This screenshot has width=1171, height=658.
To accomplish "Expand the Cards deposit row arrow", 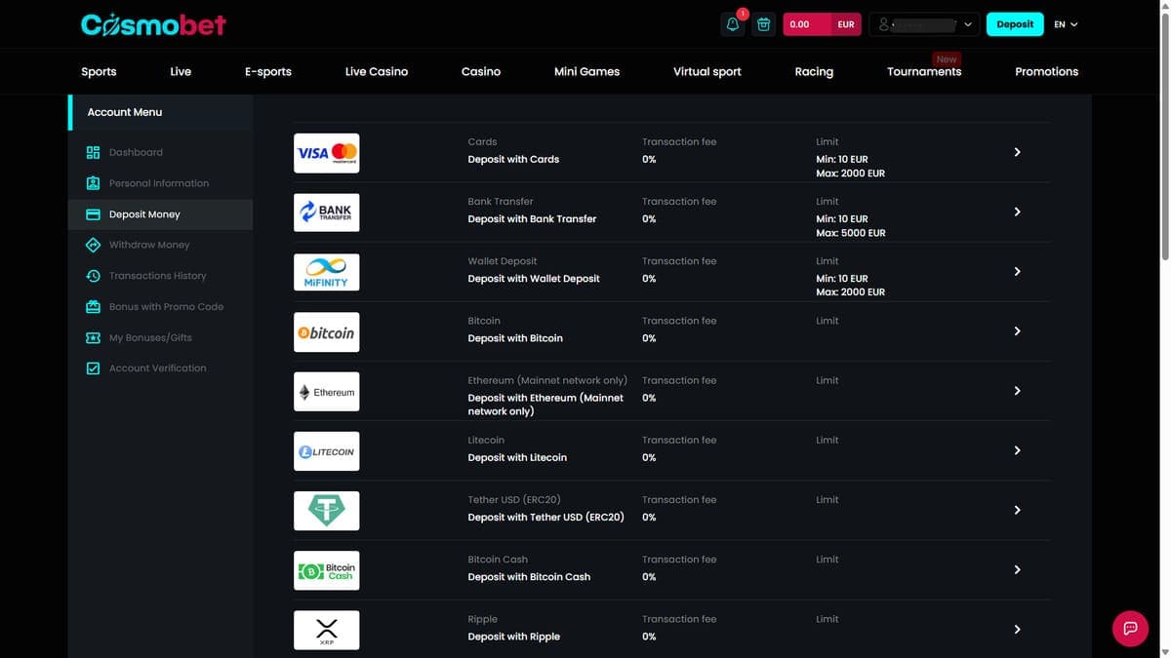I will coord(1017,152).
